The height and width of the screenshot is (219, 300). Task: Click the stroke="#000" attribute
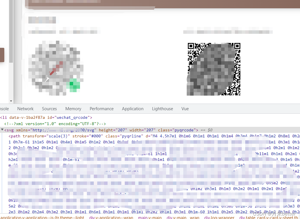point(88,136)
